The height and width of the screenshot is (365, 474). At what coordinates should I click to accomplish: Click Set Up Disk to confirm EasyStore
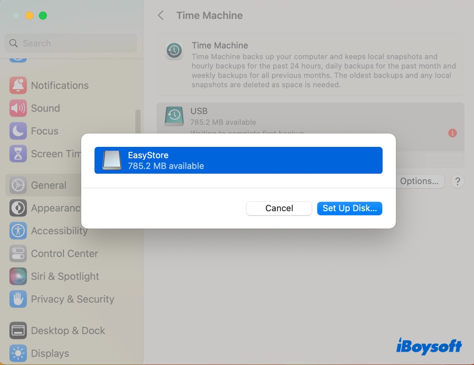[349, 208]
